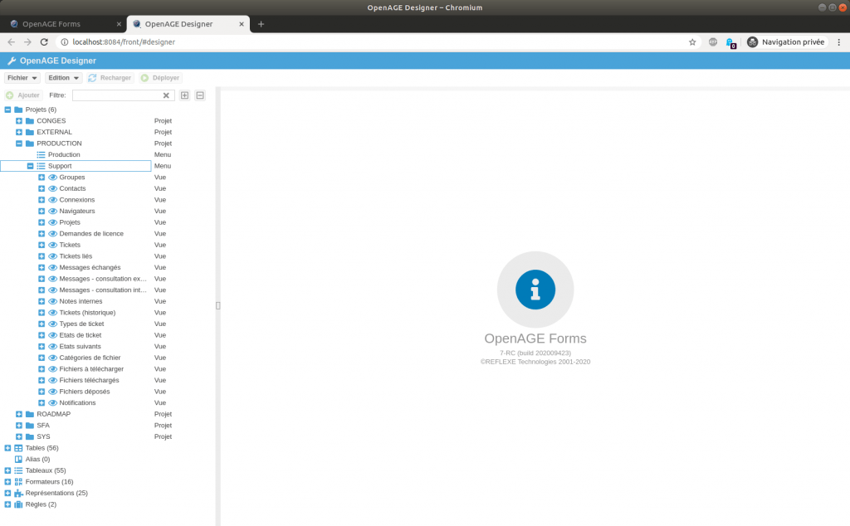Clear the filter field with the X icon
Screen dimensions: 850x526
coord(166,95)
